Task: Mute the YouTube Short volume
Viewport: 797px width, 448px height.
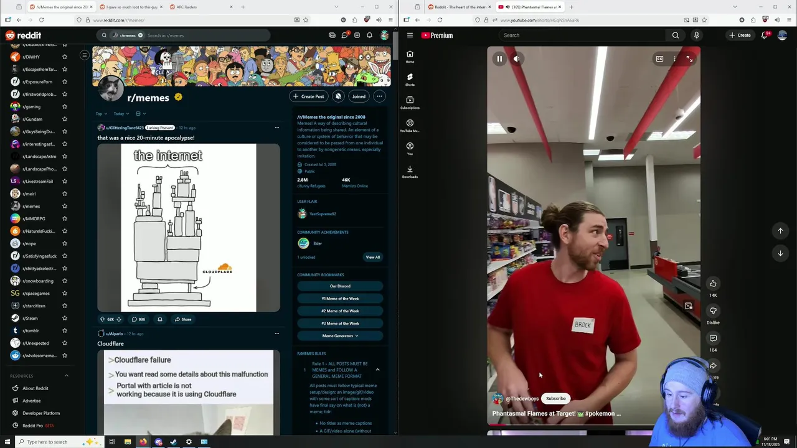Action: coord(517,59)
